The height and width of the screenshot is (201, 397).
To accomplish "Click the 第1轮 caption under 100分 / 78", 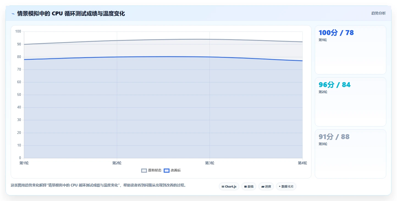I will [323, 40].
